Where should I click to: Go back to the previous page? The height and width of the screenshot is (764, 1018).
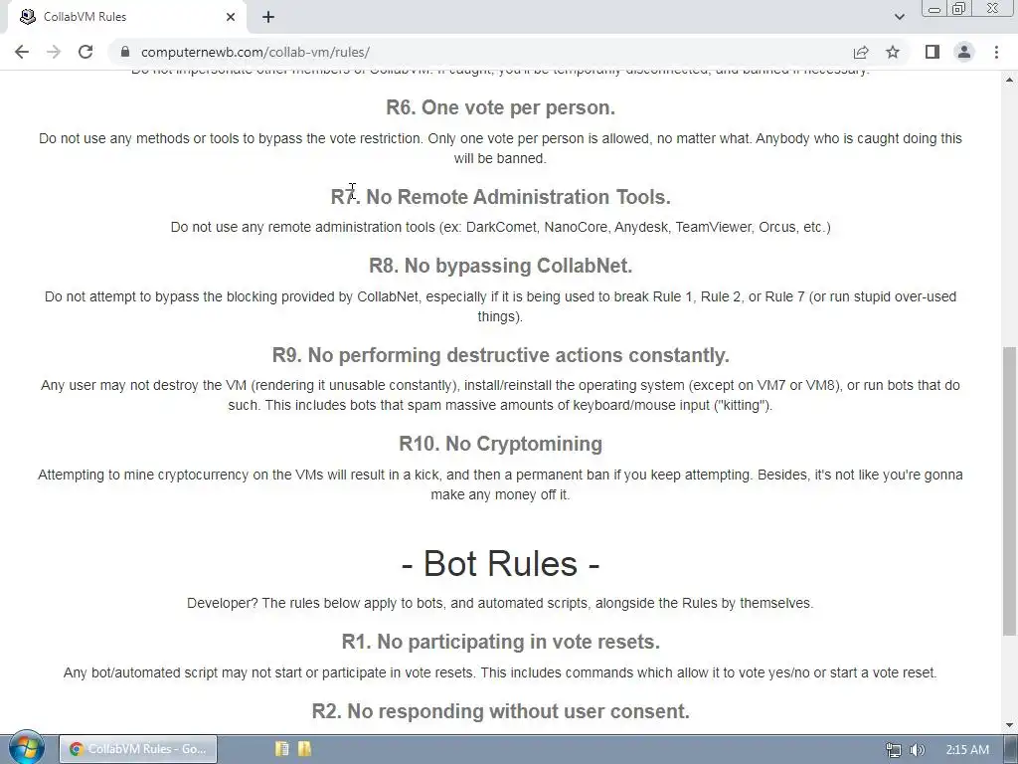(x=22, y=52)
